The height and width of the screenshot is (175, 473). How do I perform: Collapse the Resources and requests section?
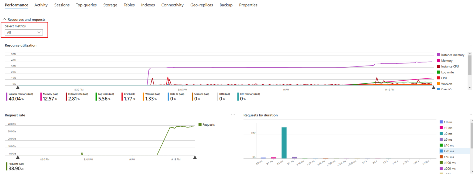point(4,20)
